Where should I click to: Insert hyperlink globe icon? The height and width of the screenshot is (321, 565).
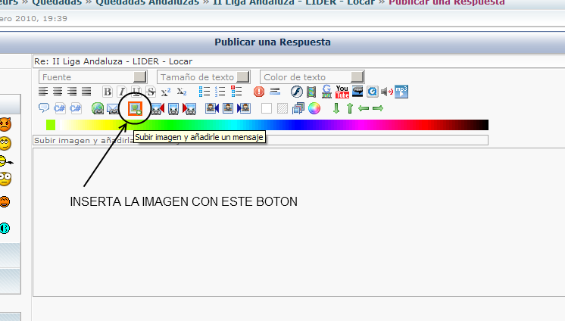point(98,108)
